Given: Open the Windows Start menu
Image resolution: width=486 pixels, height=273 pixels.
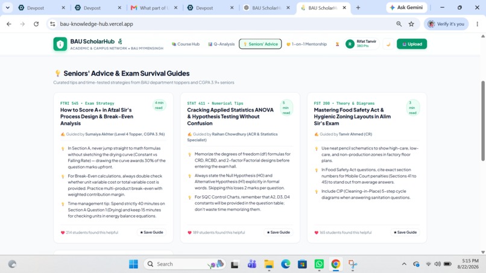Looking at the screenshot, I should [x=134, y=264].
